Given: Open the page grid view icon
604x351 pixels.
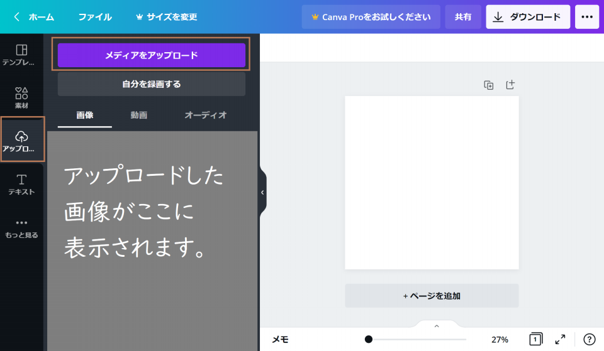Looking at the screenshot, I should tap(535, 339).
